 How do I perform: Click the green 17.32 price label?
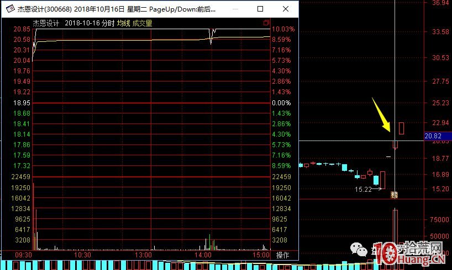pos(22,166)
